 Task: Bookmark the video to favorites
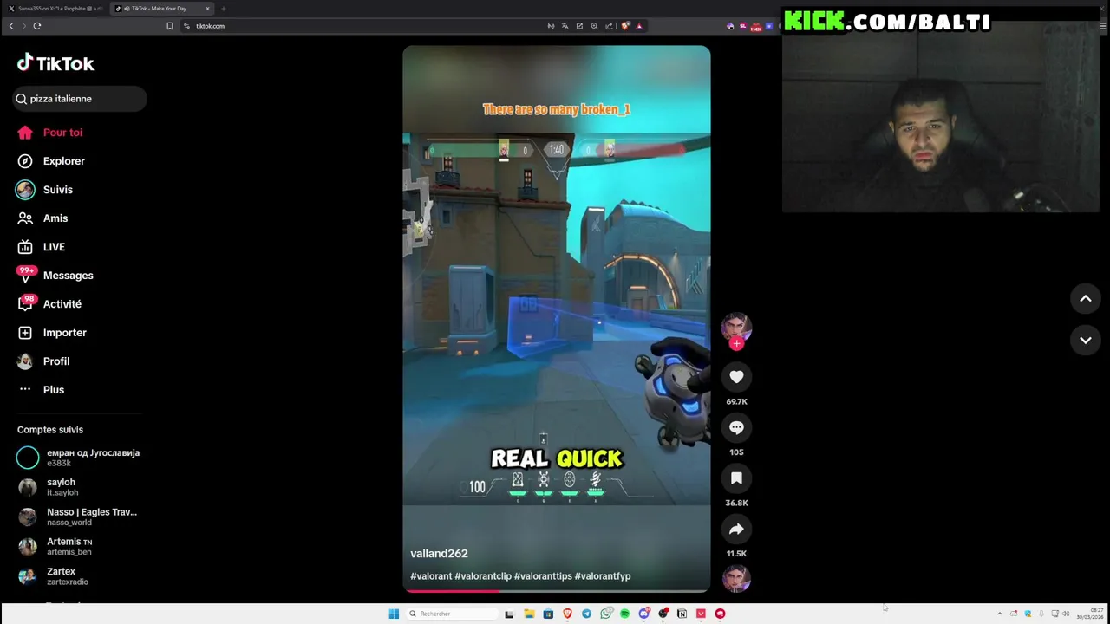pos(736,478)
